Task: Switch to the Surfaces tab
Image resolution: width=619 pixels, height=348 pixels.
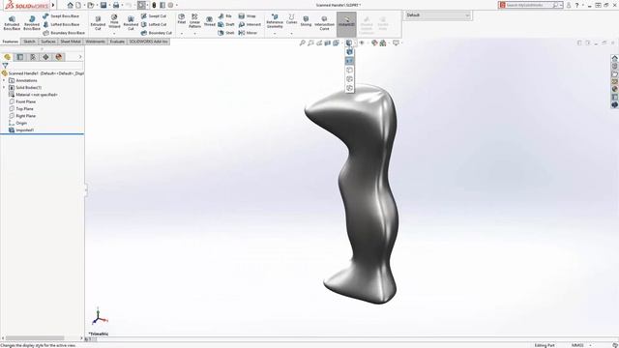Action: [48, 42]
